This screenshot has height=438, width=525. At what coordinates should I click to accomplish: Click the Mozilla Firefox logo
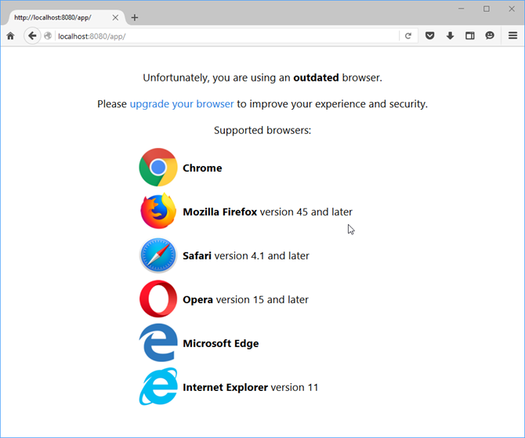click(158, 211)
